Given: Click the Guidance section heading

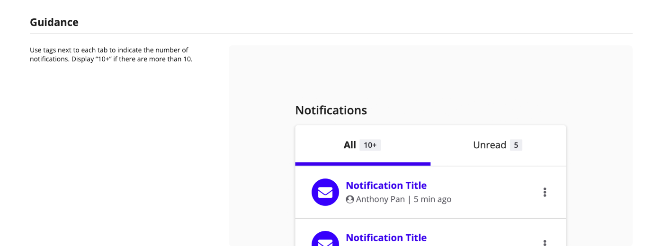Looking at the screenshot, I should click(54, 22).
